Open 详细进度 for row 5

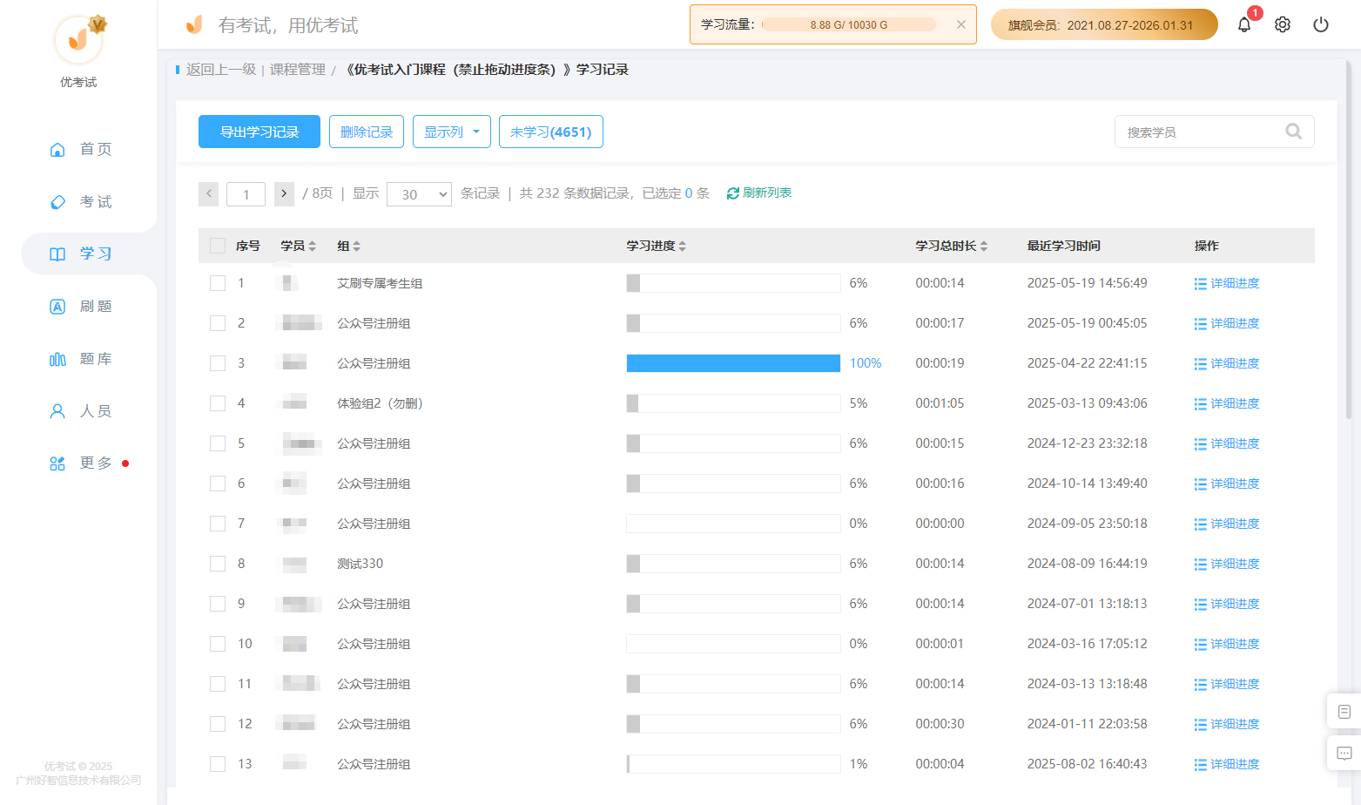(x=1227, y=443)
